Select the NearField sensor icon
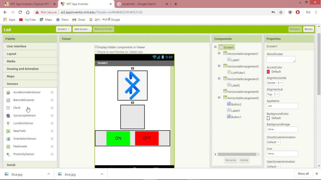Viewport: 321px width, 180px height. point(8,131)
